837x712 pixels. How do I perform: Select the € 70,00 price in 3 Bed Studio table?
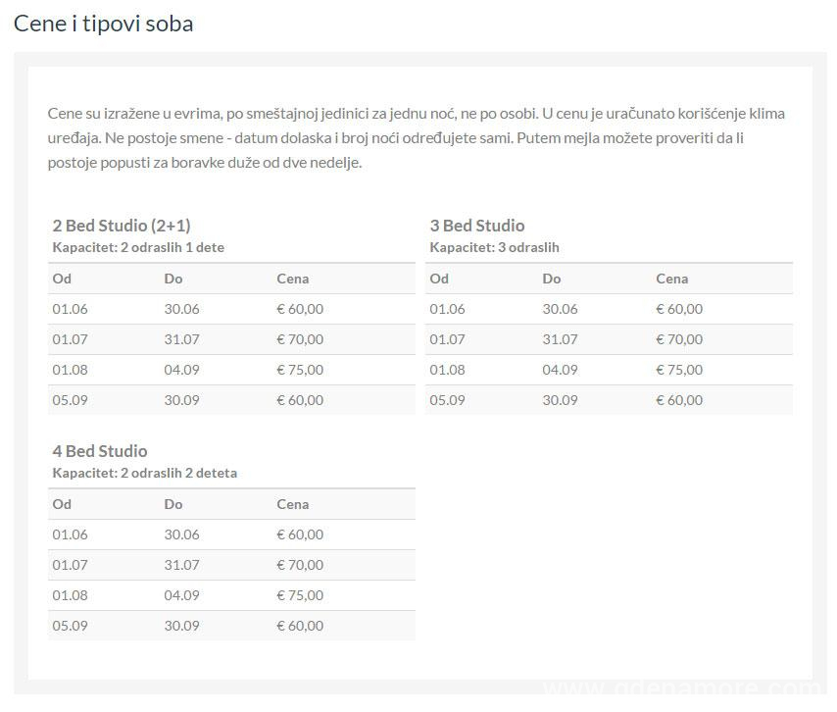(679, 339)
